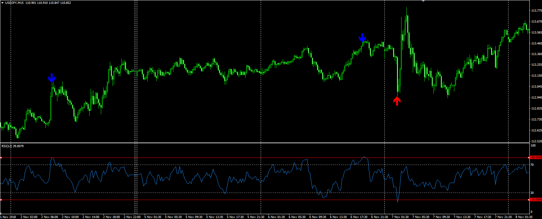The height and width of the screenshot is (219, 542).
Task: Click the 1 Nov 2018 date label
Action: click(x=8, y=217)
